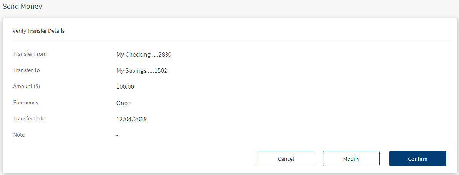Image resolution: width=459 pixels, height=175 pixels.
Task: Select the My Savings ....1502 account text
Action: 141,71
